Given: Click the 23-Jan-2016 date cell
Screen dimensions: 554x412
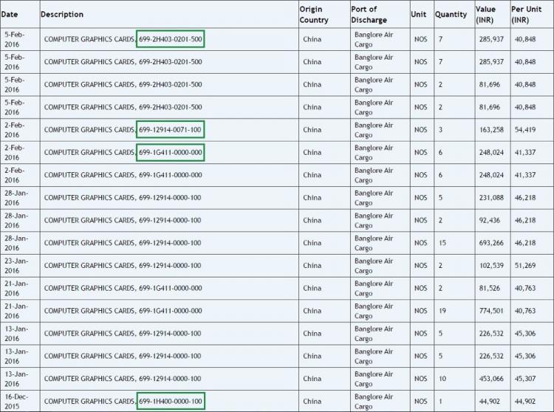Looking at the screenshot, I should [x=16, y=266].
